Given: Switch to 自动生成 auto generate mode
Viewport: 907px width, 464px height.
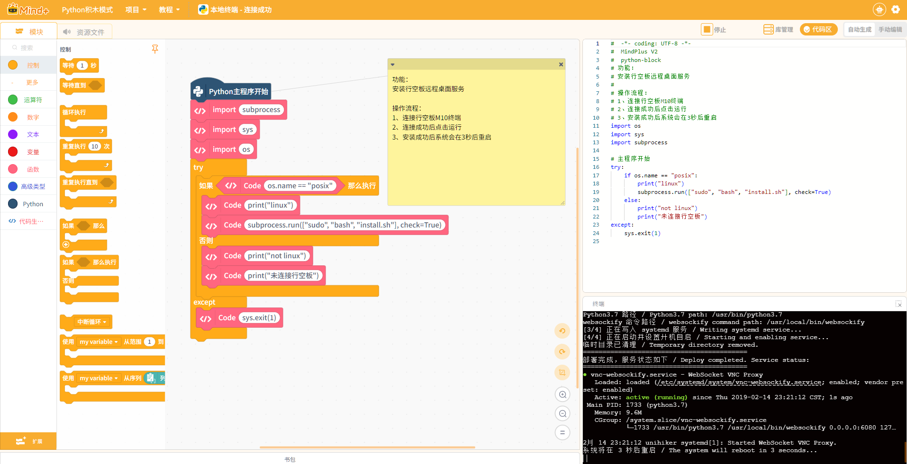Looking at the screenshot, I should [x=860, y=29].
